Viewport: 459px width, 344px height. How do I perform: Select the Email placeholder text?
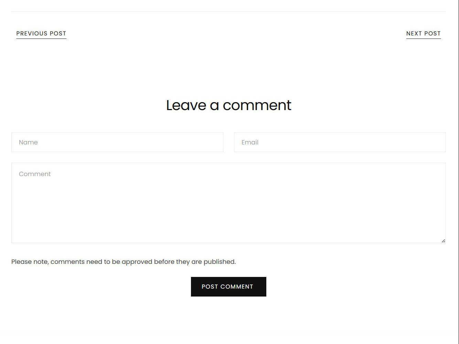tap(250, 142)
